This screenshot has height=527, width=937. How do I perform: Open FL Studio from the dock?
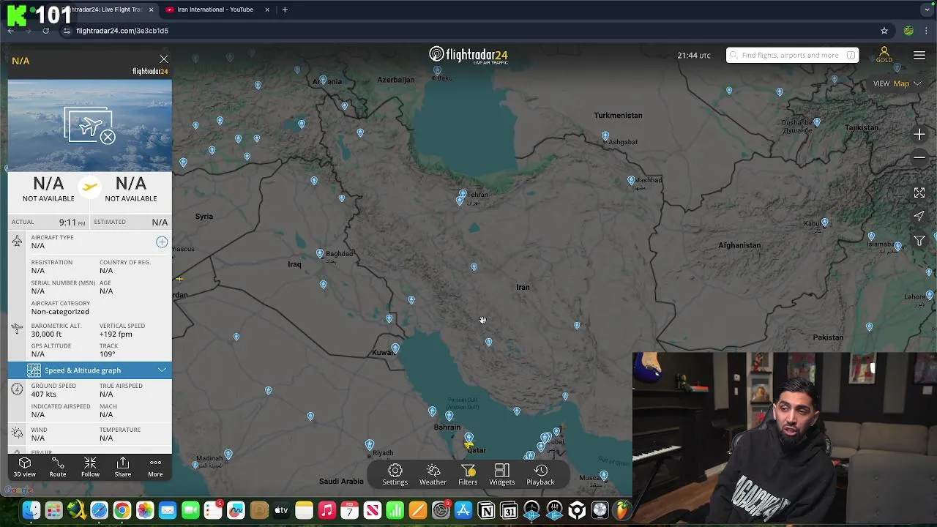[622, 510]
